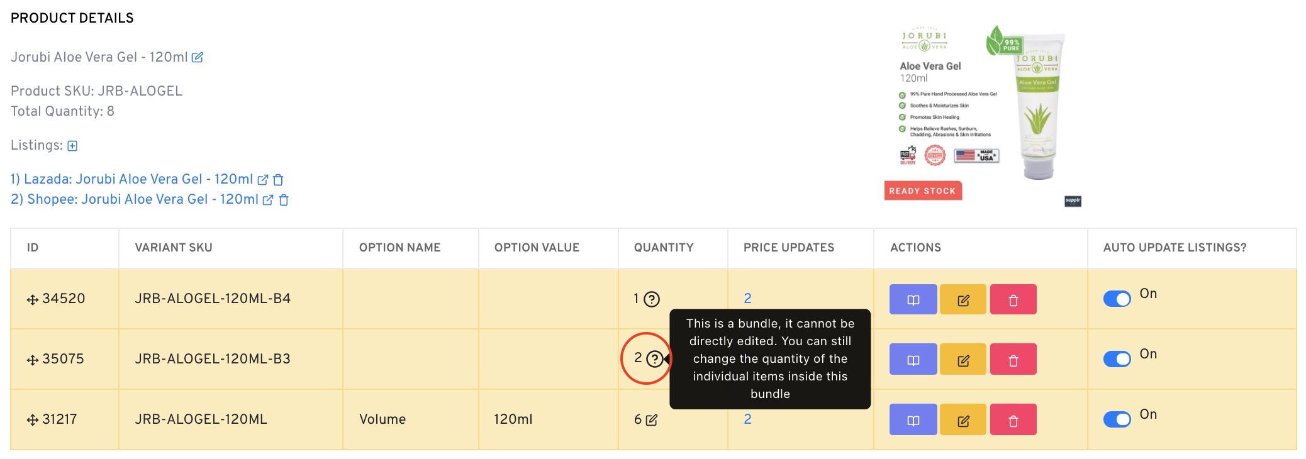The image size is (1306, 459).
Task: Open book action panel for variant 35075
Action: tap(912, 359)
